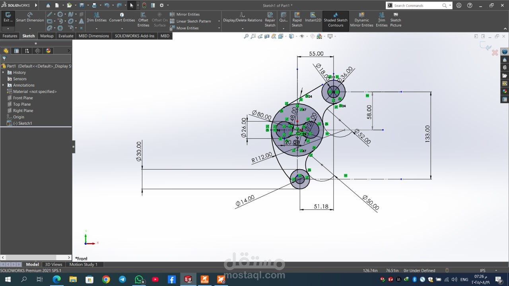Open WhatsApp from the Windows taskbar
The height and width of the screenshot is (286, 509).
(139, 280)
